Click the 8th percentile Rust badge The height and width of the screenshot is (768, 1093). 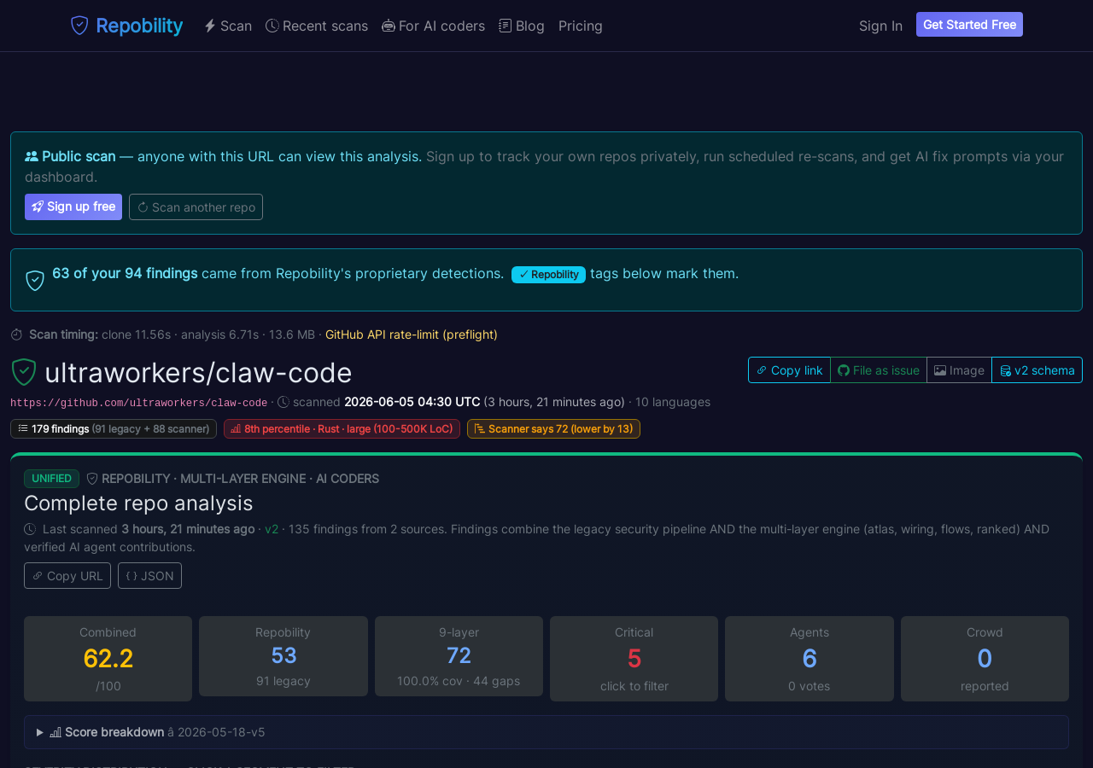pyautogui.click(x=342, y=428)
